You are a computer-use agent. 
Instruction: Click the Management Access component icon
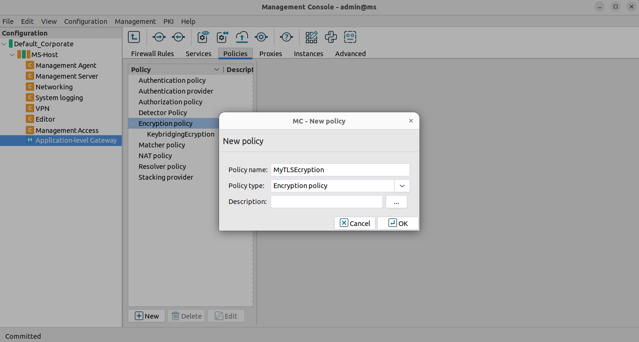(30, 130)
